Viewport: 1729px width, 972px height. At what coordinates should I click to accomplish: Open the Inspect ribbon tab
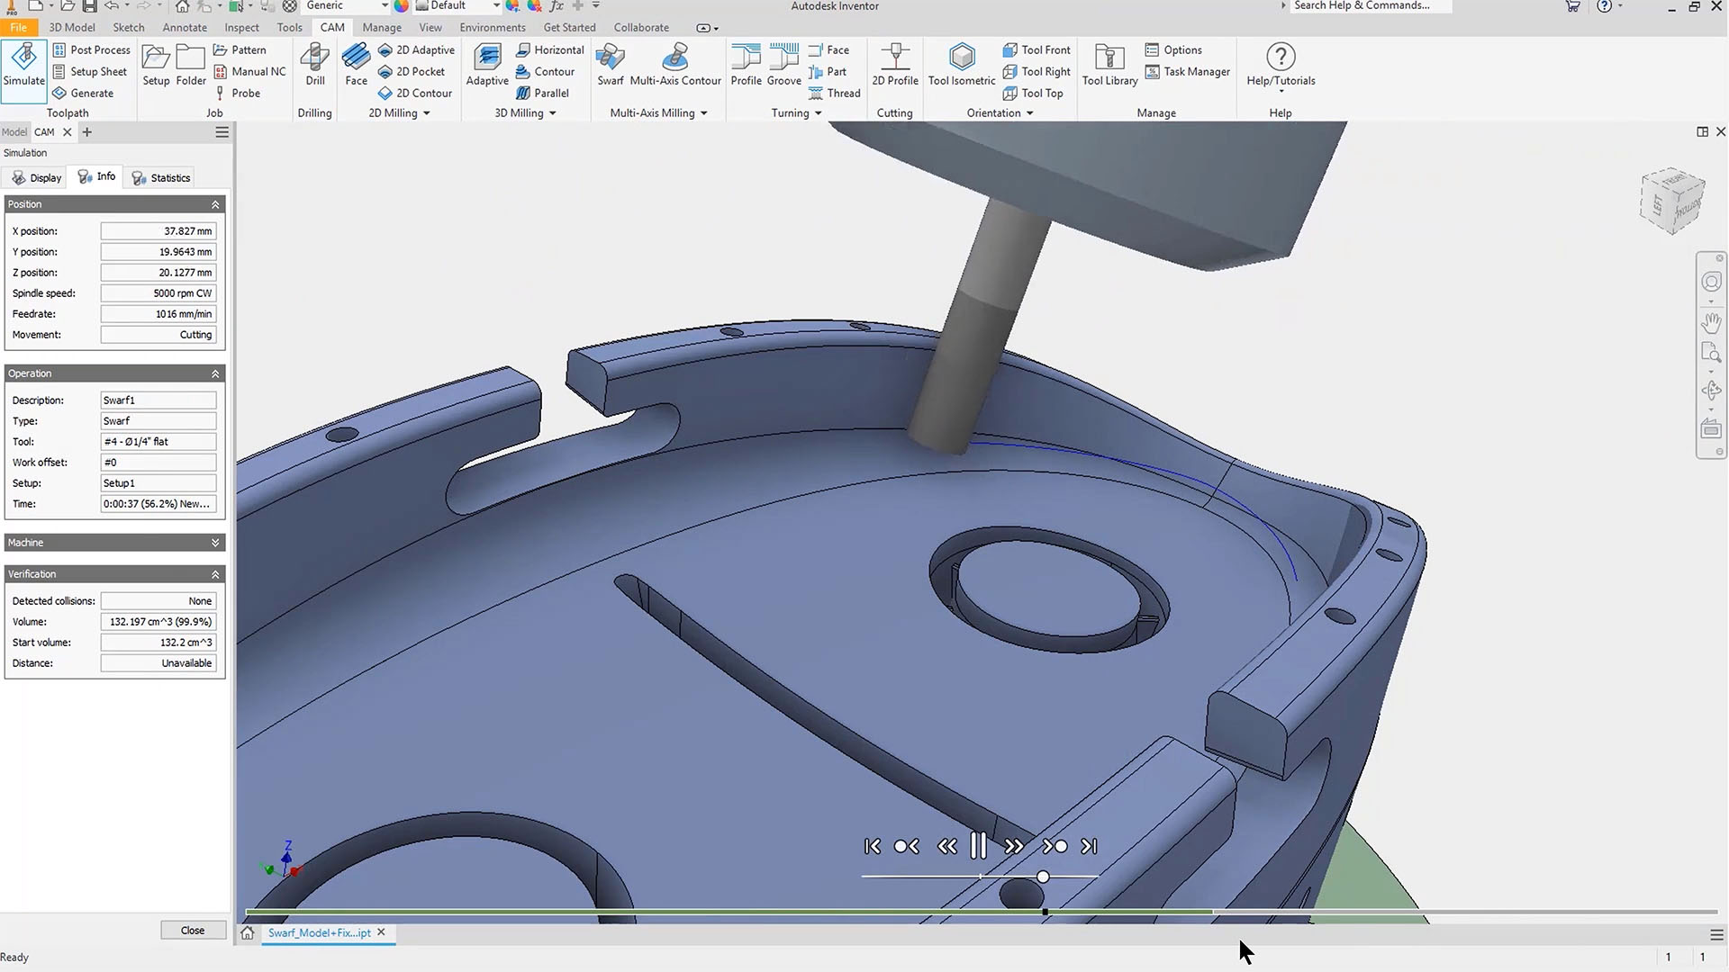click(x=241, y=28)
